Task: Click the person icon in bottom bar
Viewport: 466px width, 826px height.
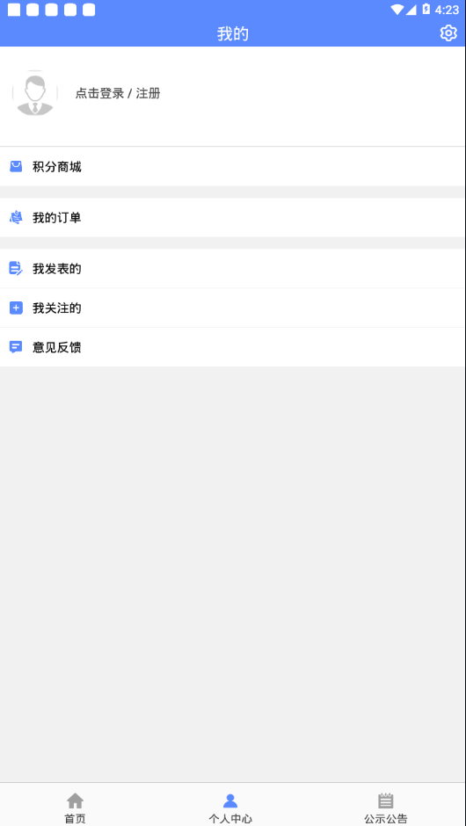Action: click(x=230, y=801)
